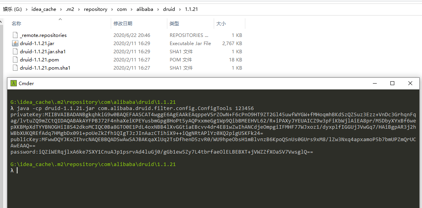
Task: Sort files by the 名称 column header
Action: 17,24
